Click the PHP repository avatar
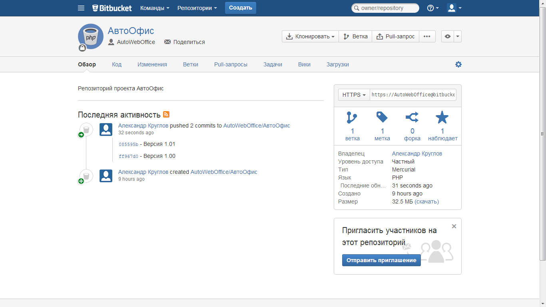 (91, 36)
